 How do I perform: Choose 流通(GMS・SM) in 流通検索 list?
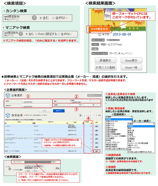[112, 121]
